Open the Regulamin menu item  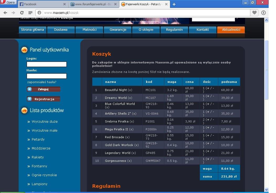174,30
